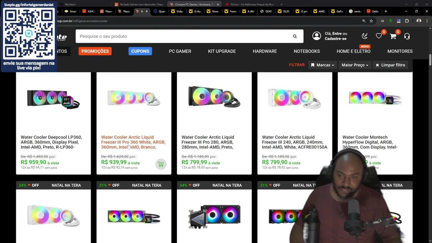Open the KIT UPGRADE menu
The width and height of the screenshot is (432, 243).
222,51
